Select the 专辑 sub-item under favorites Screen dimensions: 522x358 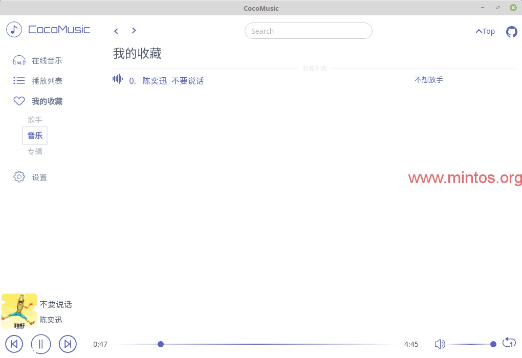click(35, 151)
